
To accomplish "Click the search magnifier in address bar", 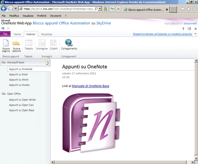I will (x=96, y=9).
